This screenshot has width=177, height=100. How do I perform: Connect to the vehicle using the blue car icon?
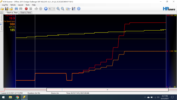click(16, 9)
